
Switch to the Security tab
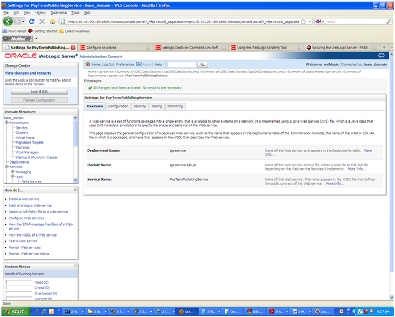click(x=140, y=106)
